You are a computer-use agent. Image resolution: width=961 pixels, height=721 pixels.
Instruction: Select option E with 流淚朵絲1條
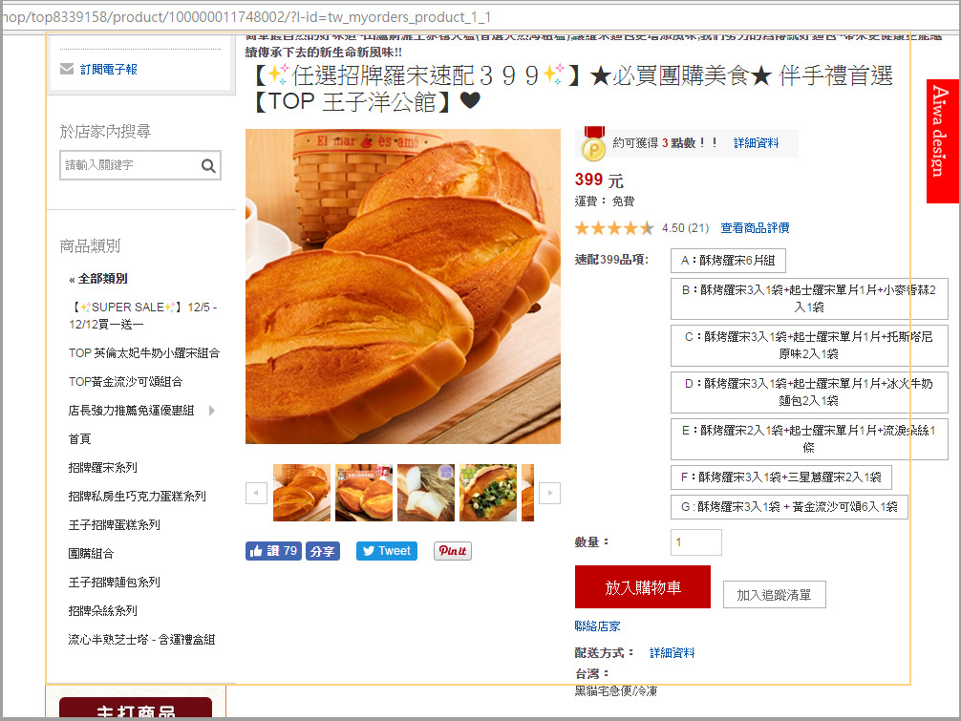pos(809,438)
